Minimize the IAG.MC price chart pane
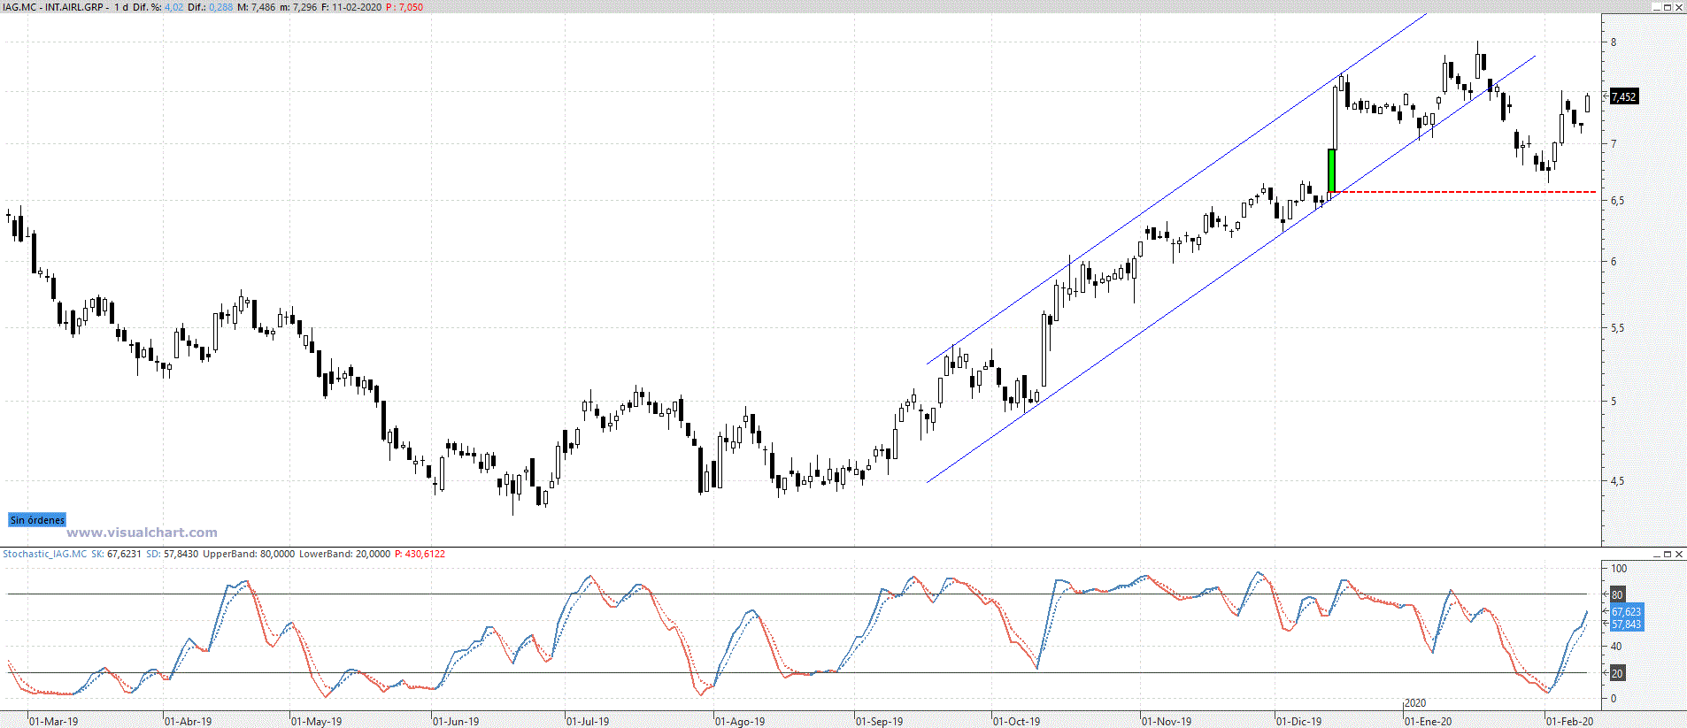Image resolution: width=1687 pixels, height=728 pixels. pyautogui.click(x=1655, y=7)
